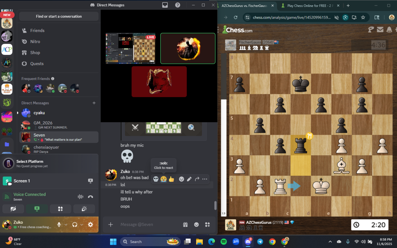Screen dimensions: 397x248
Task: Edit the message using the pencil icon
Action: click(x=189, y=179)
